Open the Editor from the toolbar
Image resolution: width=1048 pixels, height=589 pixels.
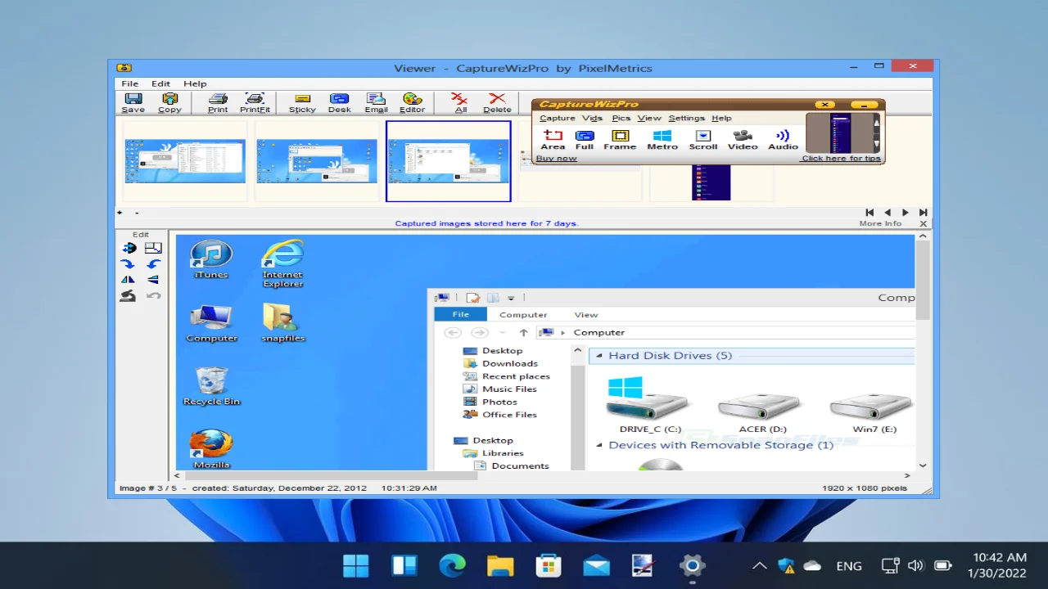412,103
